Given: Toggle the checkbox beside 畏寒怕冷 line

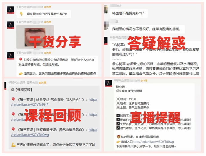Looking at the screenshot, I should (118, 120).
